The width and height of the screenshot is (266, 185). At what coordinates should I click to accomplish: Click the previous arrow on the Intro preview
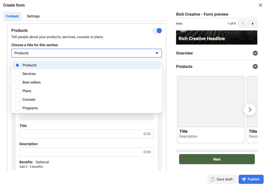coord(242,23)
